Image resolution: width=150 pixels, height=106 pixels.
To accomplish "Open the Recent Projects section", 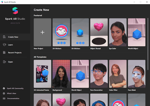I will [14, 53].
